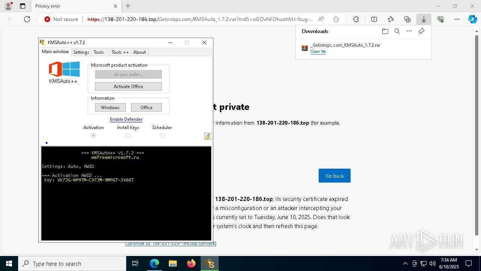
Task: Click the Read aloud icon in address bar
Action: [321, 19]
